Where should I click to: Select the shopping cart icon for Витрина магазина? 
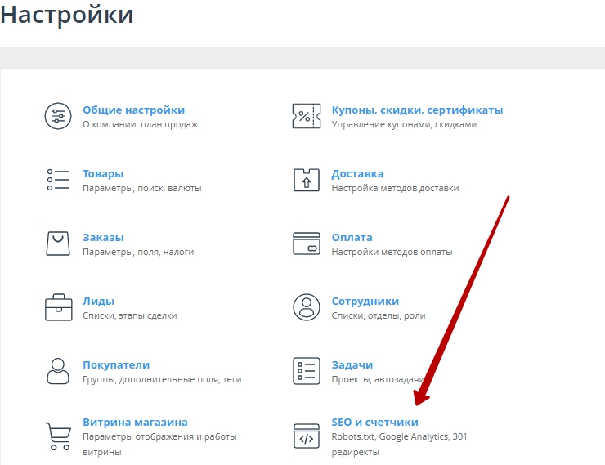coord(58,435)
